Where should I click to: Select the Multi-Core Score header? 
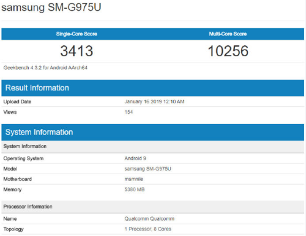(x=228, y=34)
